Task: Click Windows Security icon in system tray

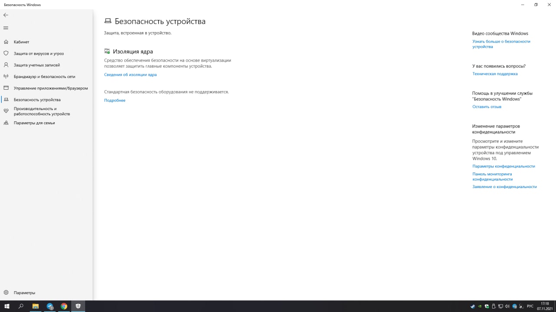Action: 486,306
